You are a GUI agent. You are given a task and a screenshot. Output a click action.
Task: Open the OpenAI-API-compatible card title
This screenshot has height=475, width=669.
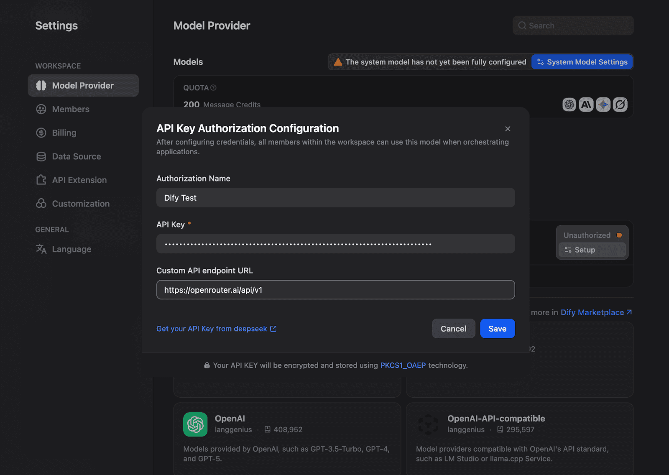[x=496, y=419]
